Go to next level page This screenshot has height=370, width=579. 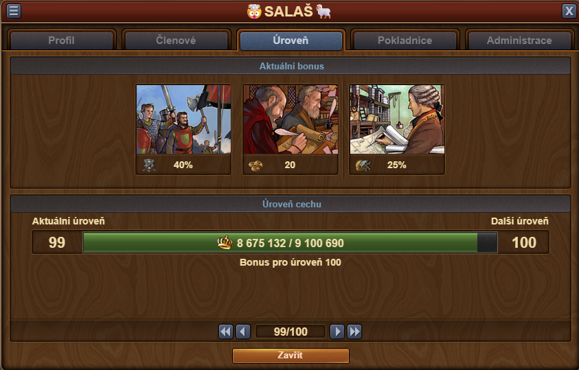[x=337, y=332]
